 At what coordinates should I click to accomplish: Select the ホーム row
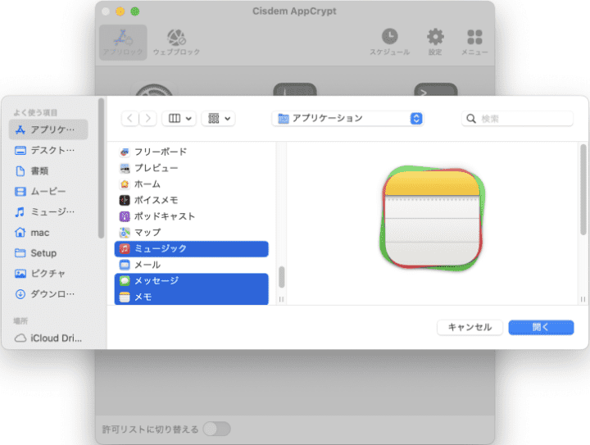pos(191,184)
